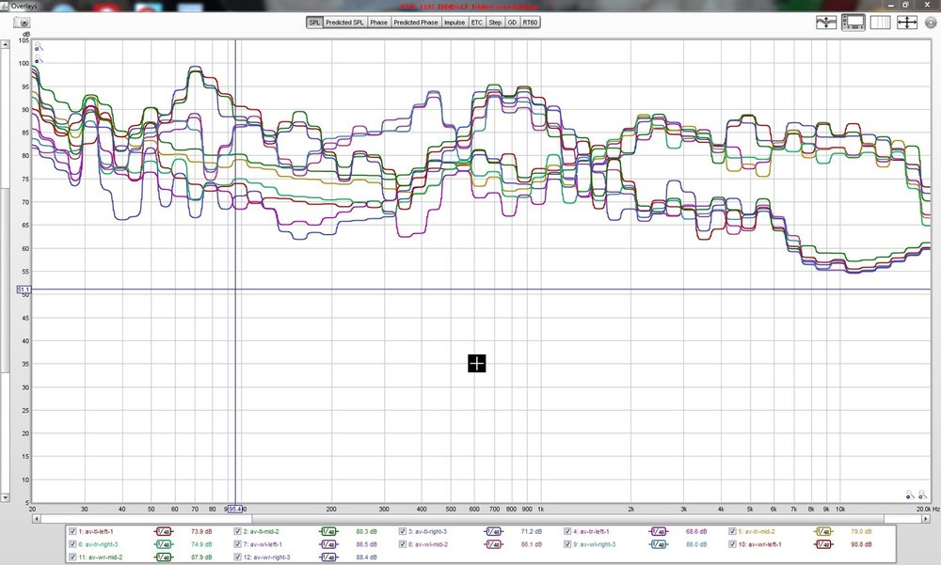Click the 71.2 dB readout value
Viewport: 941px width, 565px height.
pyautogui.click(x=531, y=531)
